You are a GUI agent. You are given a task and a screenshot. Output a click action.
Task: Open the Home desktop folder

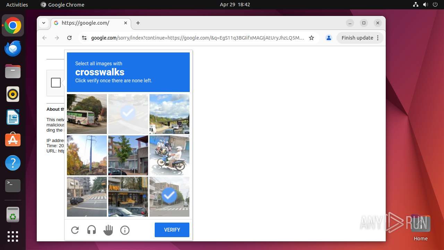coord(420,228)
